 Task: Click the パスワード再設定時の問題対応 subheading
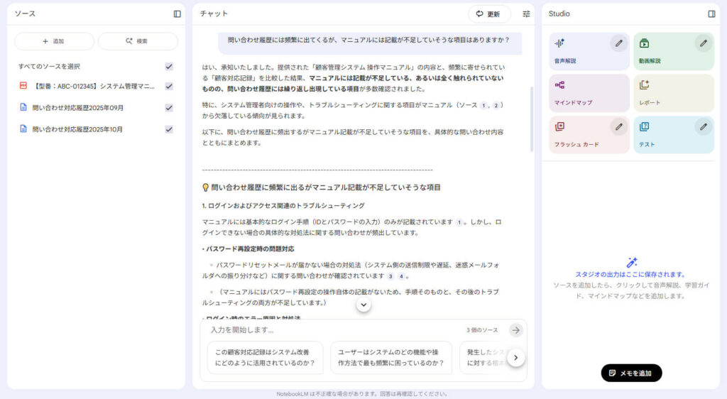click(x=250, y=249)
